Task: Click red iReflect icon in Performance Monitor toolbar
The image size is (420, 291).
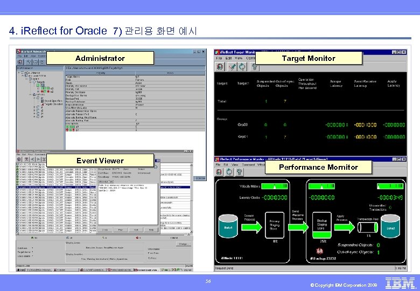Action: point(219,172)
